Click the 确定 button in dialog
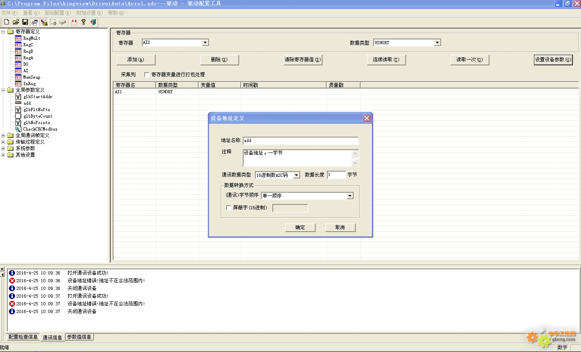The height and width of the screenshot is (352, 581). click(x=300, y=228)
